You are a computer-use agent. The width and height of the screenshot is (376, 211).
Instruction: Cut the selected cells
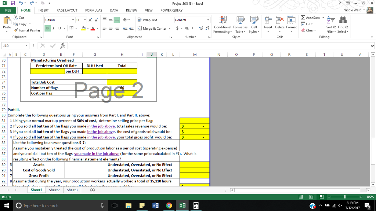[x=19, y=18]
